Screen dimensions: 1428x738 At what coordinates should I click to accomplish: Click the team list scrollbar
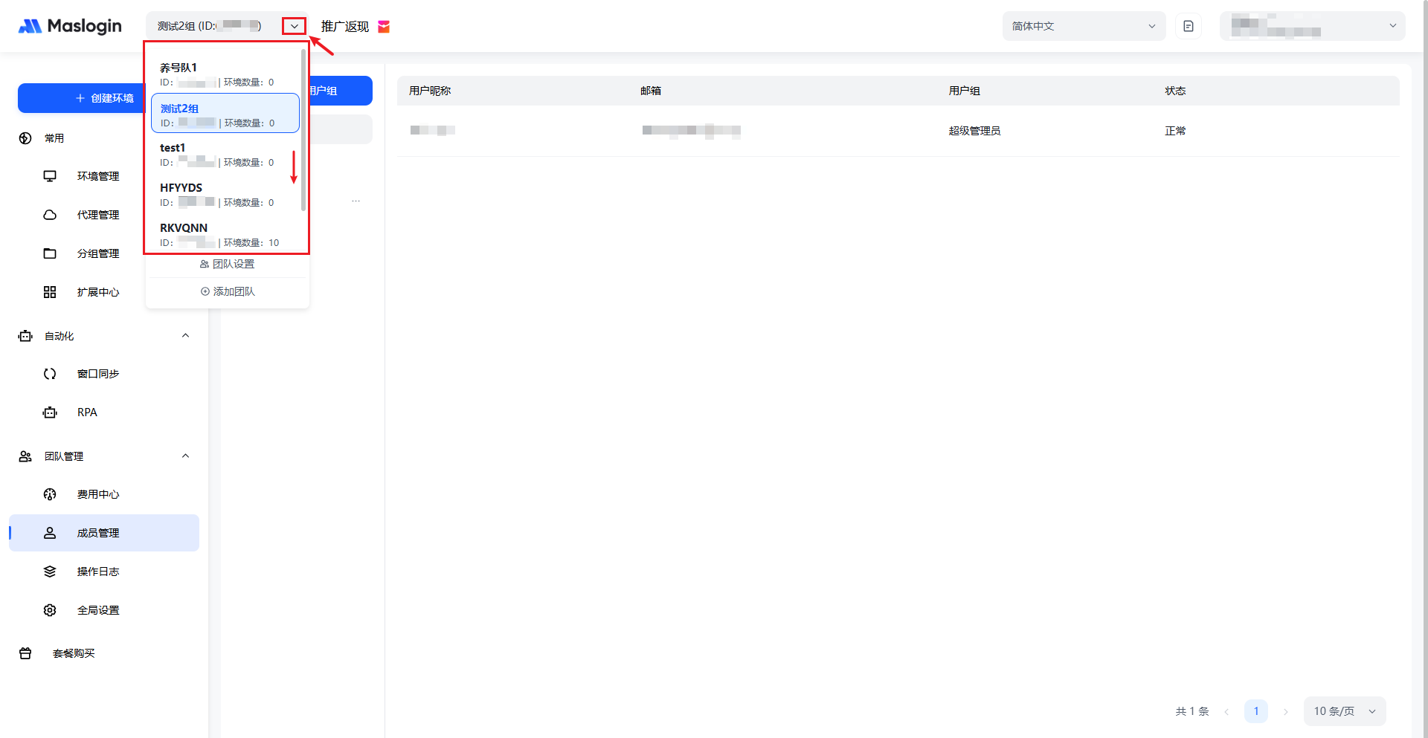303,130
